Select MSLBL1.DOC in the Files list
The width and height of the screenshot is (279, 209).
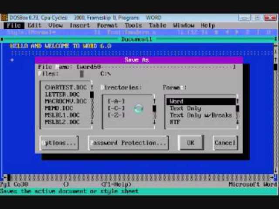point(62,115)
